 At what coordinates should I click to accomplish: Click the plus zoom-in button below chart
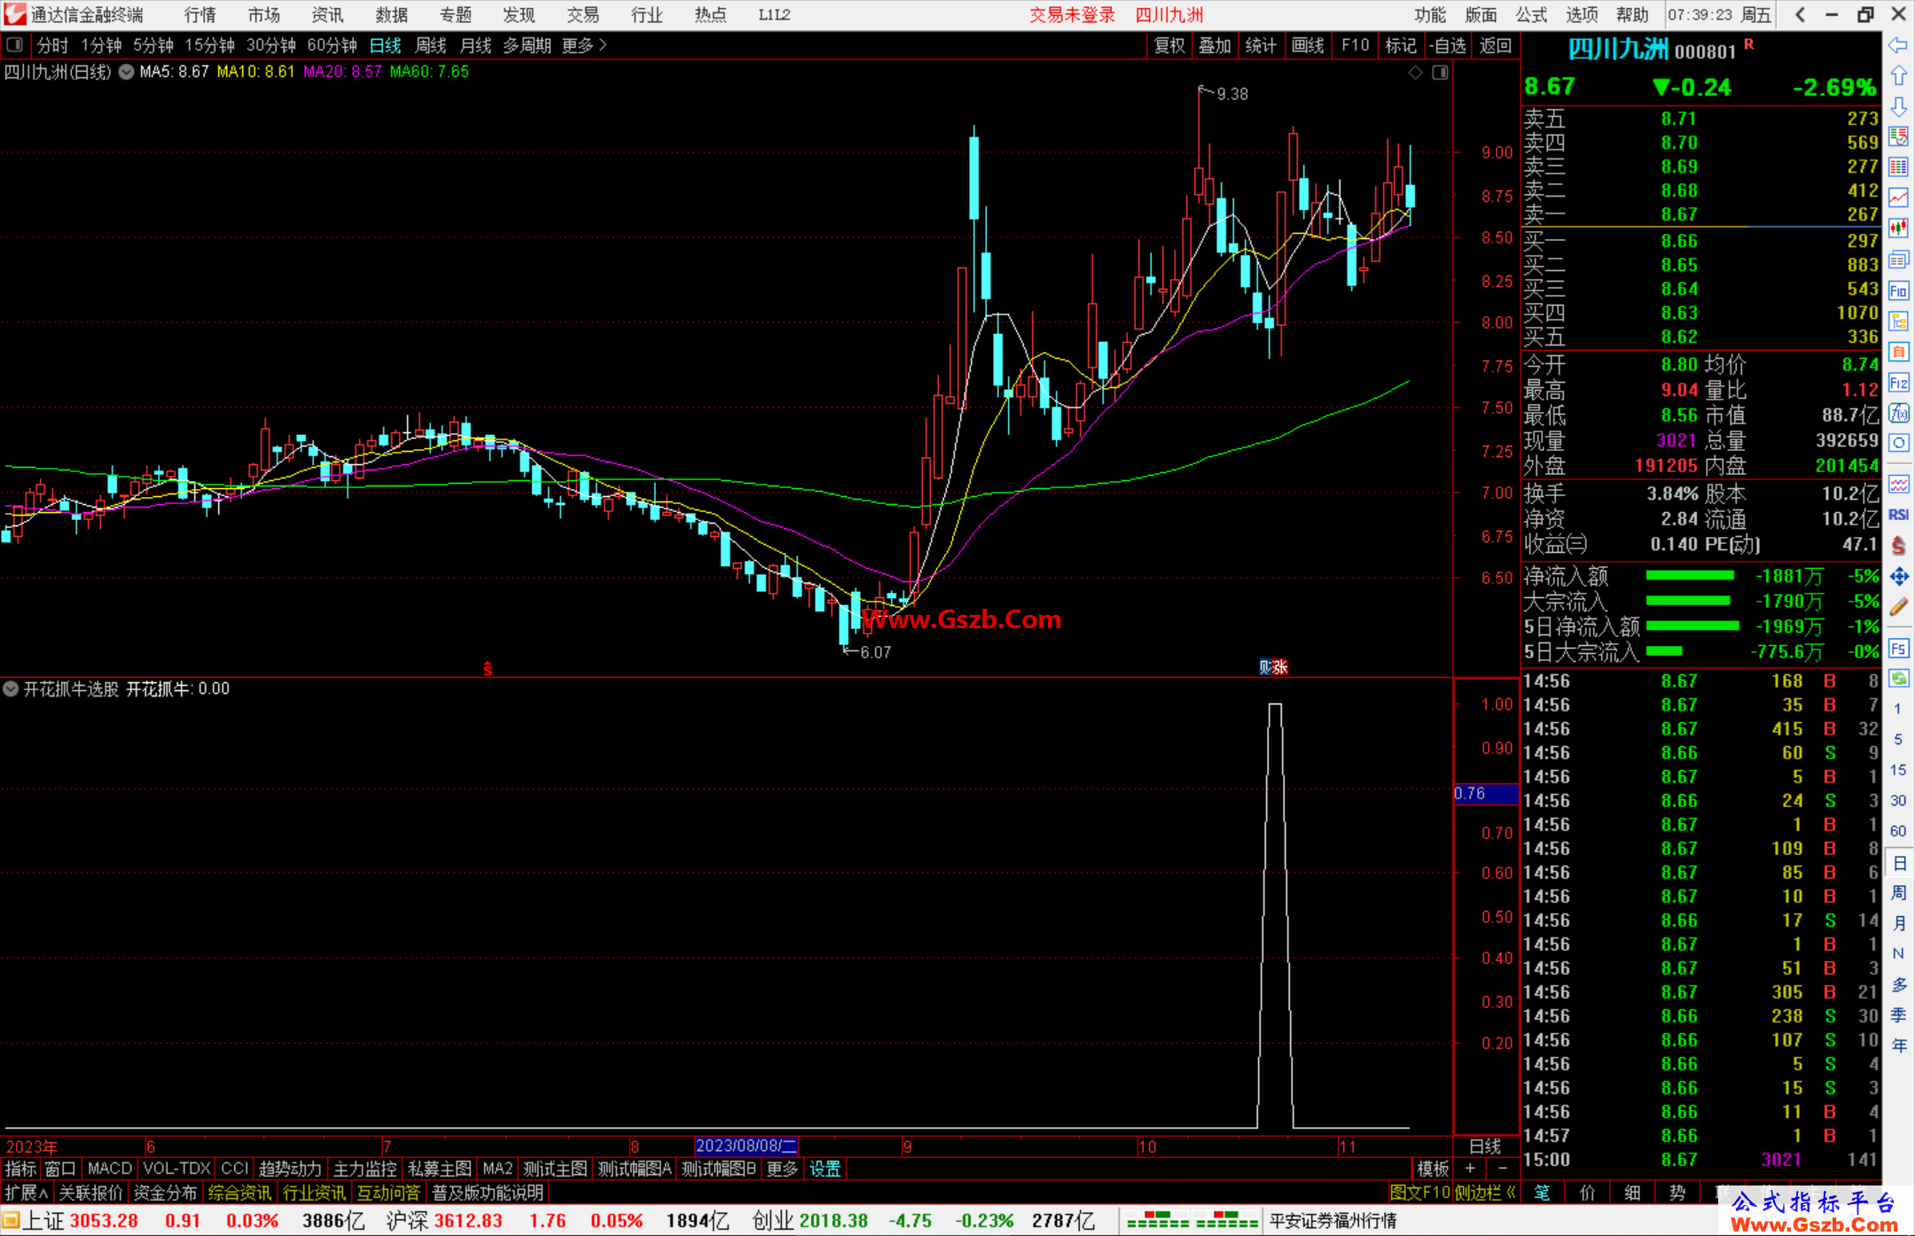(1470, 1169)
